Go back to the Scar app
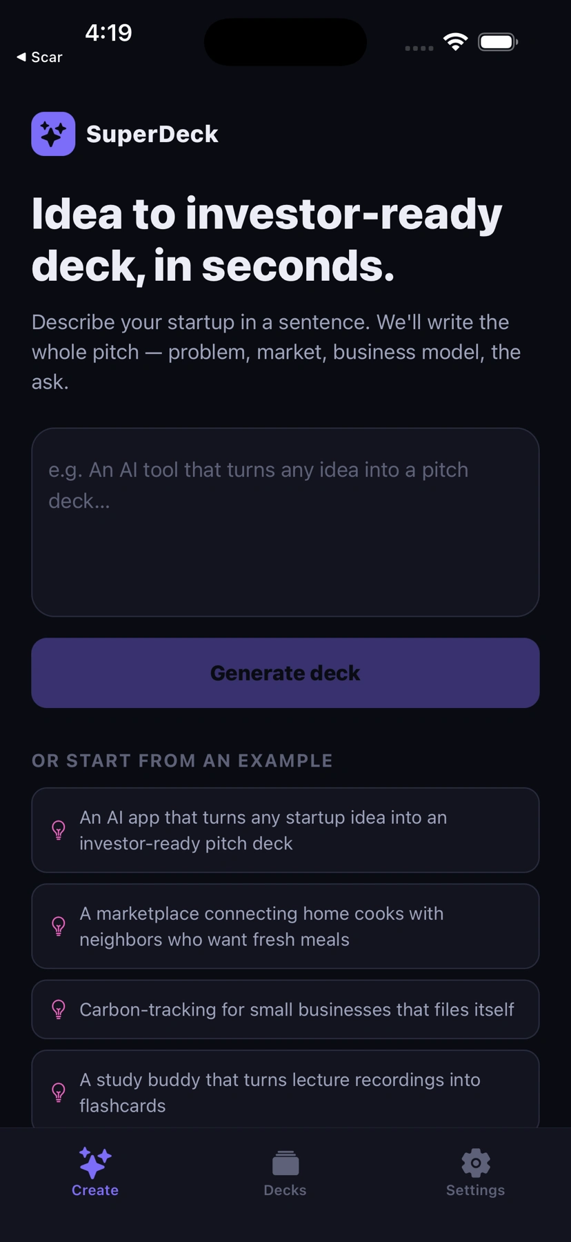The image size is (571, 1242). point(39,57)
